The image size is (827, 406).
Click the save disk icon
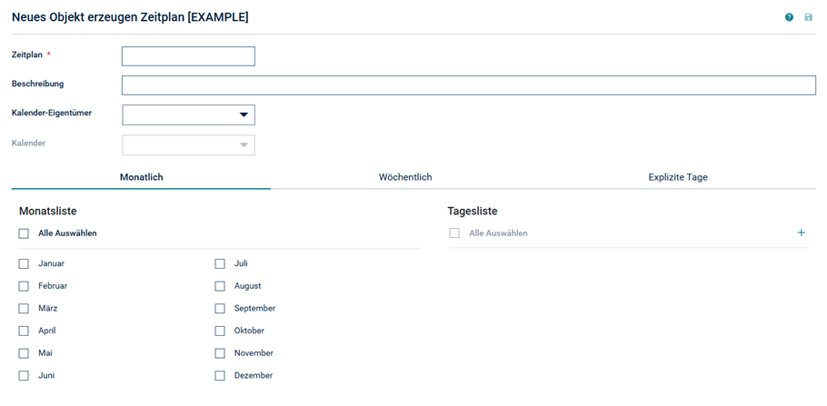809,17
